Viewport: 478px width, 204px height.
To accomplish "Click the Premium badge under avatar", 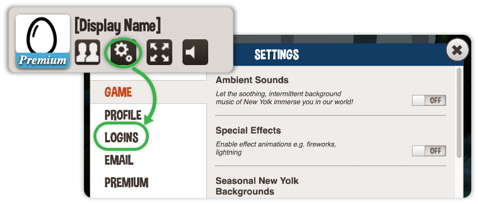I will click(43, 61).
